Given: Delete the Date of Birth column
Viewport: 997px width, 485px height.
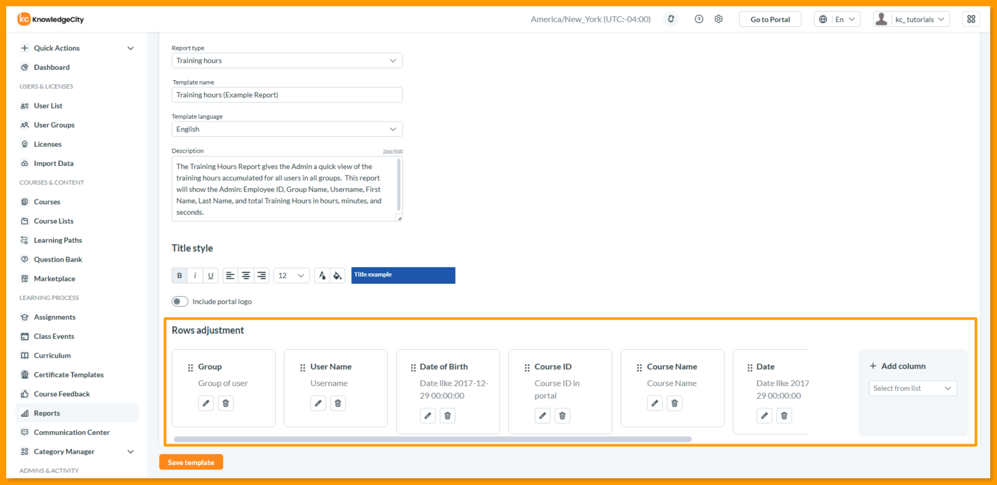Looking at the screenshot, I should click(x=447, y=415).
